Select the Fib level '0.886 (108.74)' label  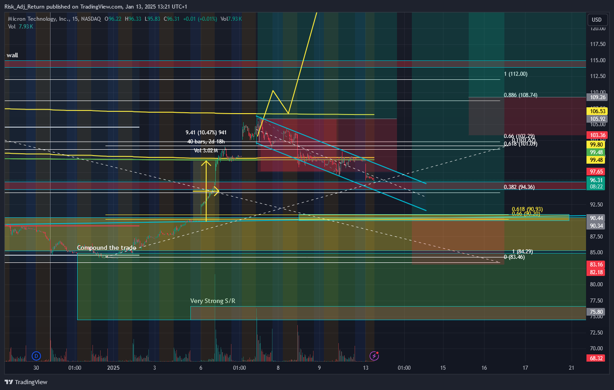coord(520,95)
